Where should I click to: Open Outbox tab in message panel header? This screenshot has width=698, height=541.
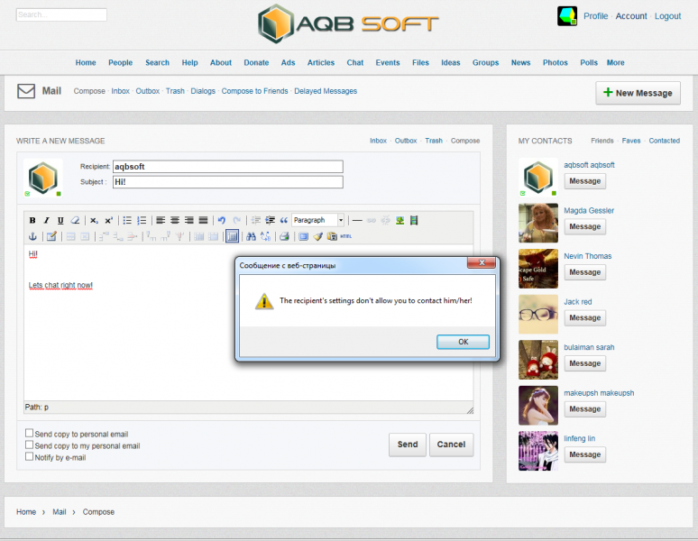pyautogui.click(x=406, y=141)
